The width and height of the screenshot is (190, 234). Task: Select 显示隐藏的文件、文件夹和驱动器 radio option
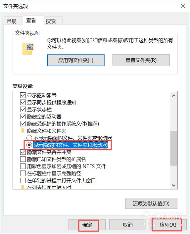tap(29, 145)
